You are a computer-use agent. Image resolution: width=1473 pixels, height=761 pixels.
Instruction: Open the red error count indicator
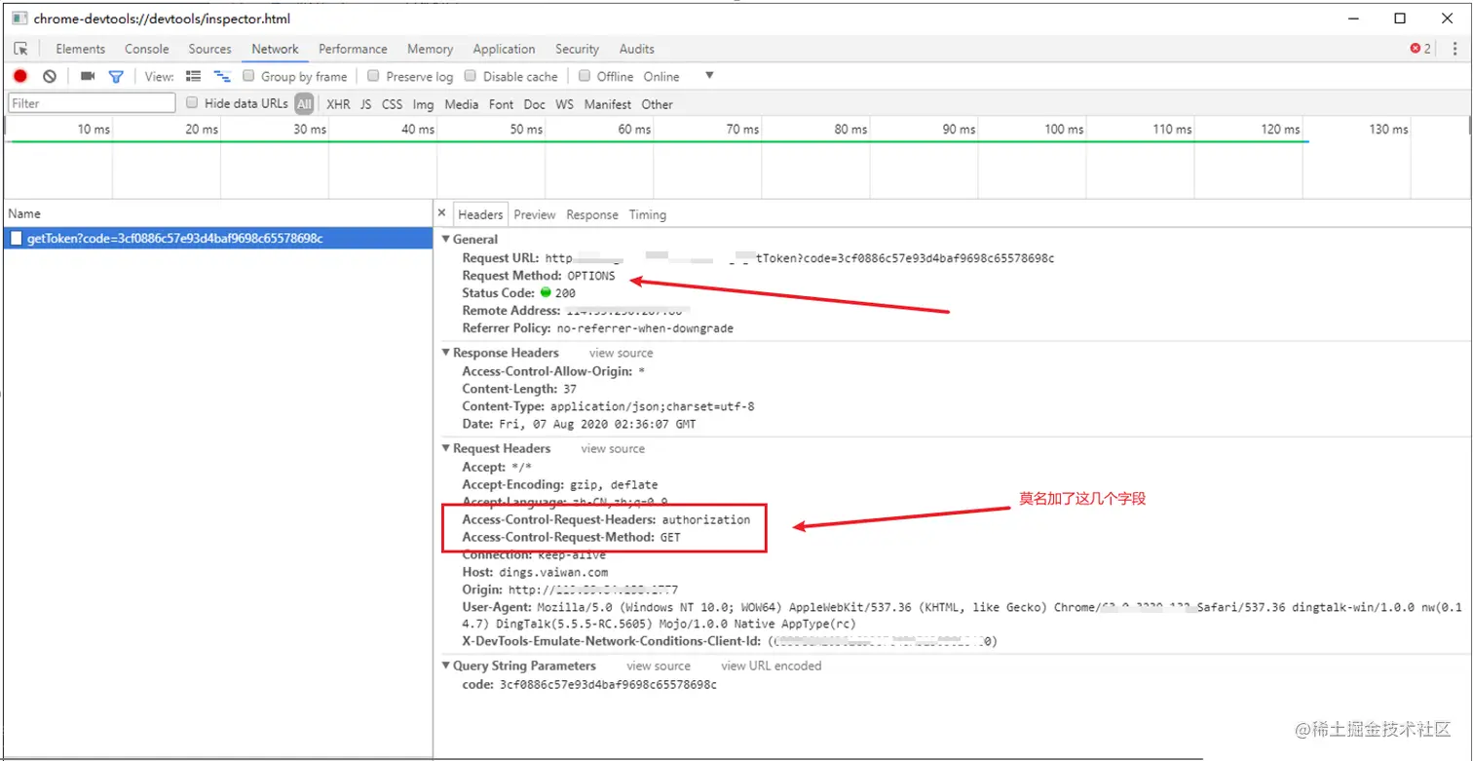point(1420,49)
